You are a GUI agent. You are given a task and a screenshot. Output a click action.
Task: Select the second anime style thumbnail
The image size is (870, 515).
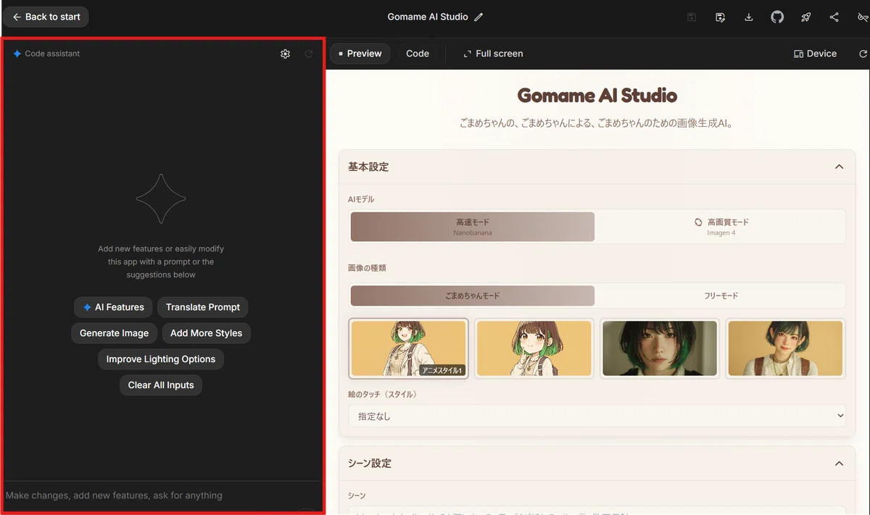[534, 348]
